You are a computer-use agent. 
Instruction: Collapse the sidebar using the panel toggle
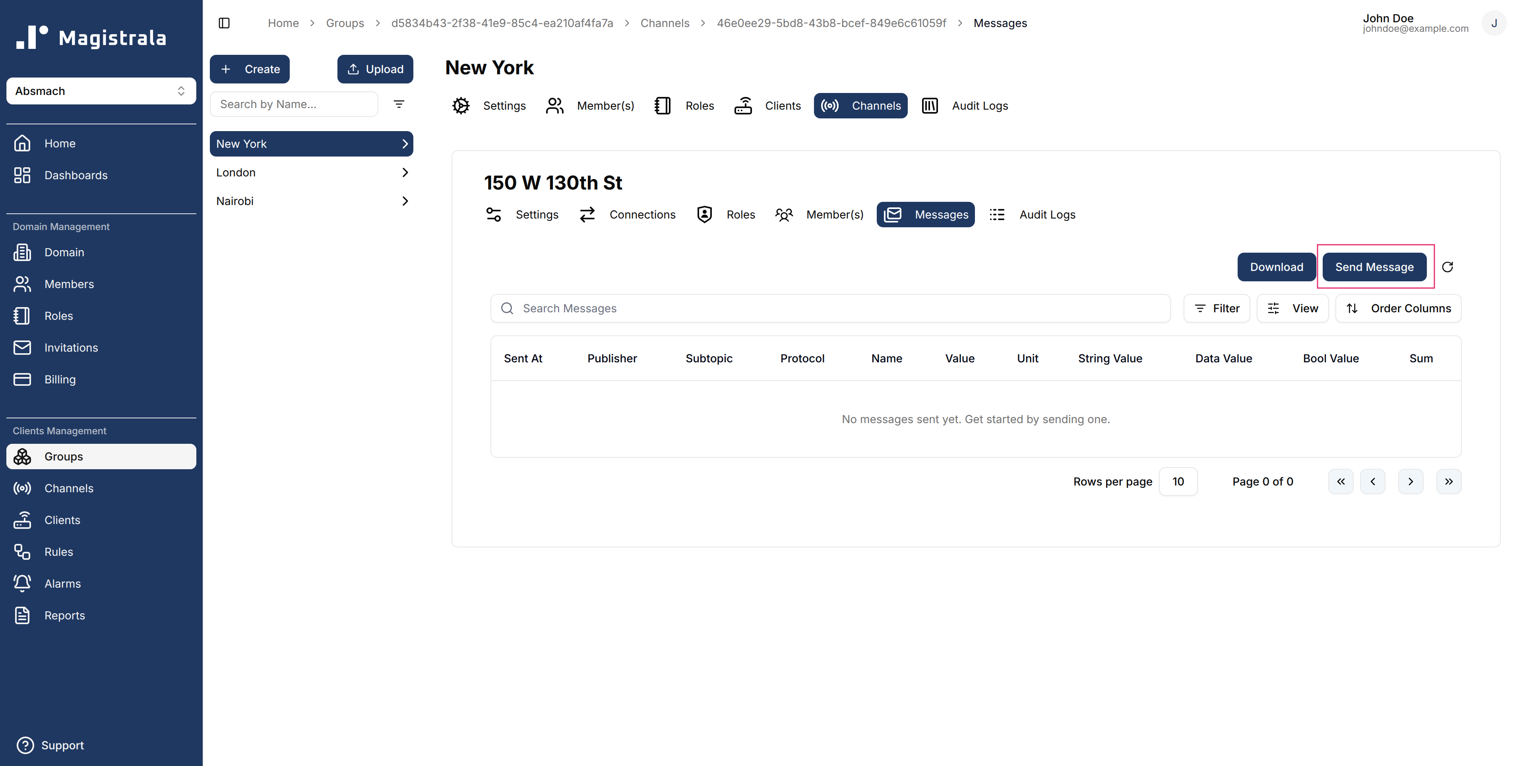click(x=225, y=23)
